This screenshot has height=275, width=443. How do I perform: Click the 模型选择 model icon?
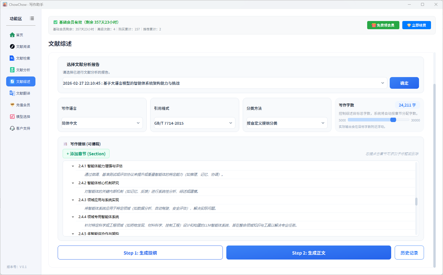pyautogui.click(x=12, y=117)
